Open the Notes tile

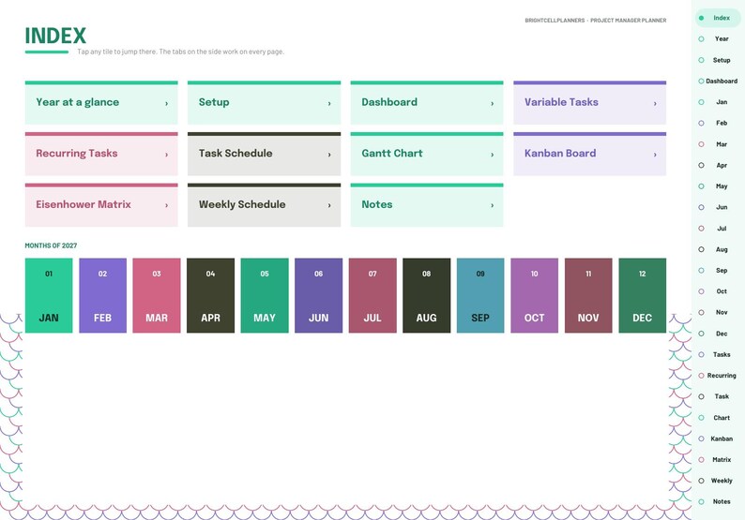427,205
